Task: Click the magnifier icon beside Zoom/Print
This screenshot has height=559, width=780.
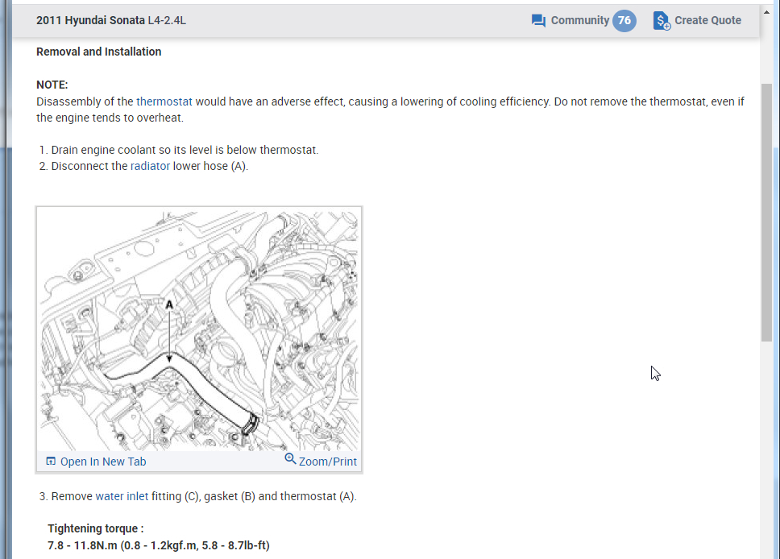Action: pyautogui.click(x=290, y=458)
